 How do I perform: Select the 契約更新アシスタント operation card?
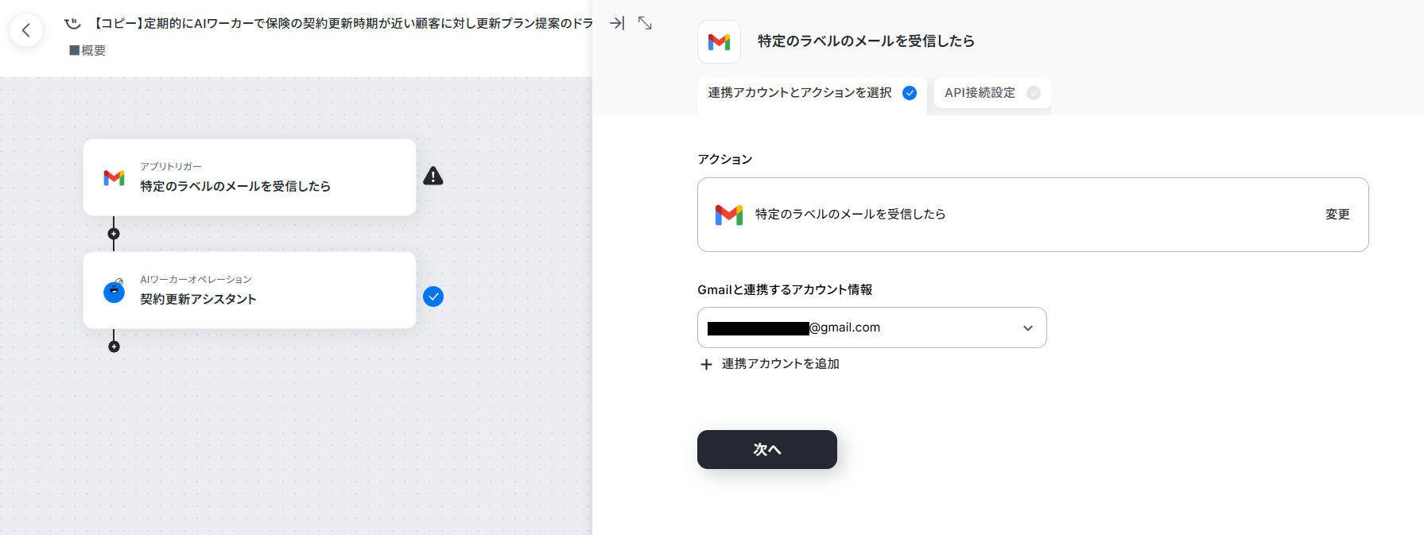point(250,290)
